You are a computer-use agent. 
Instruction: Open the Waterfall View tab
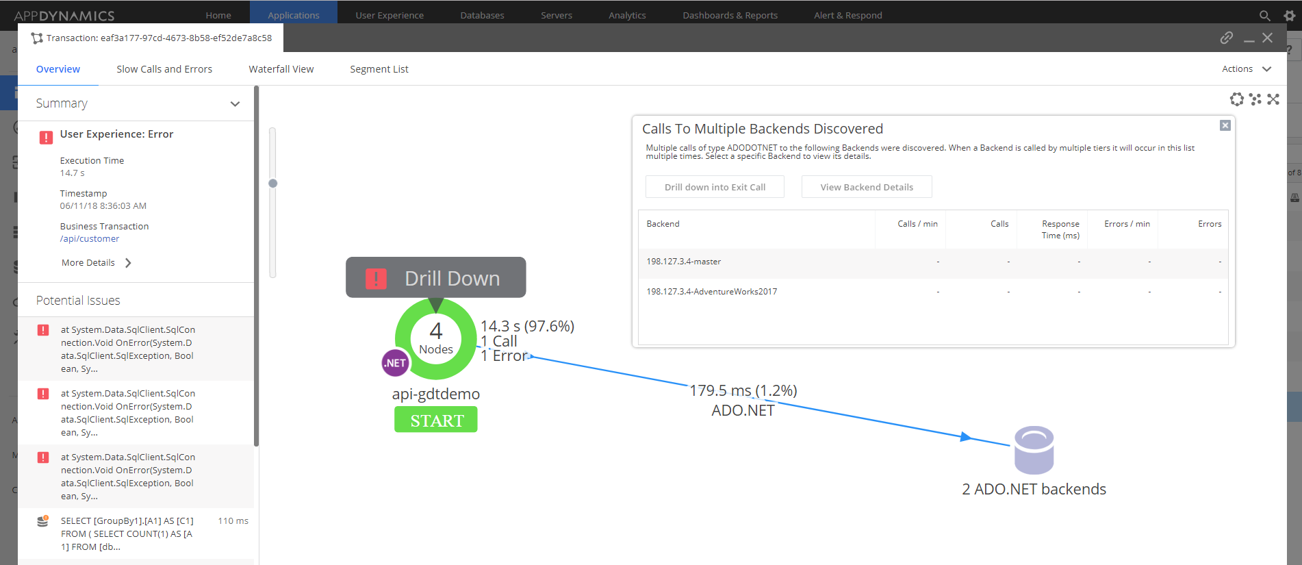point(281,69)
